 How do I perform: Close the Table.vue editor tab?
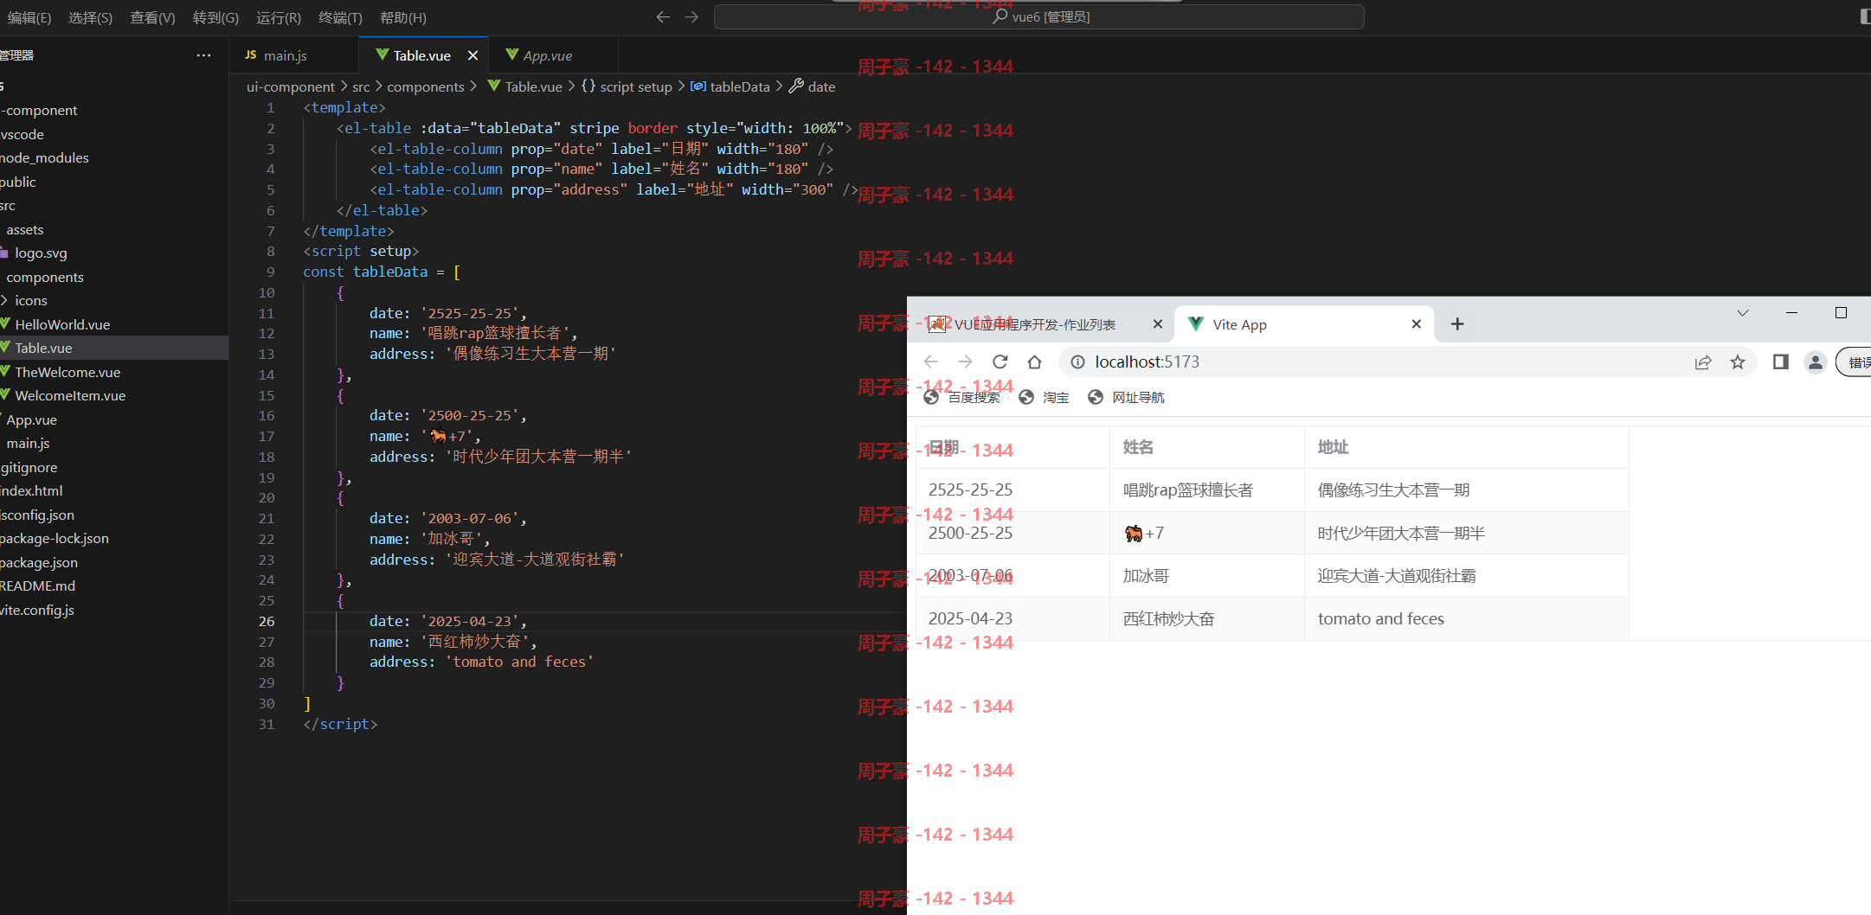tap(473, 55)
